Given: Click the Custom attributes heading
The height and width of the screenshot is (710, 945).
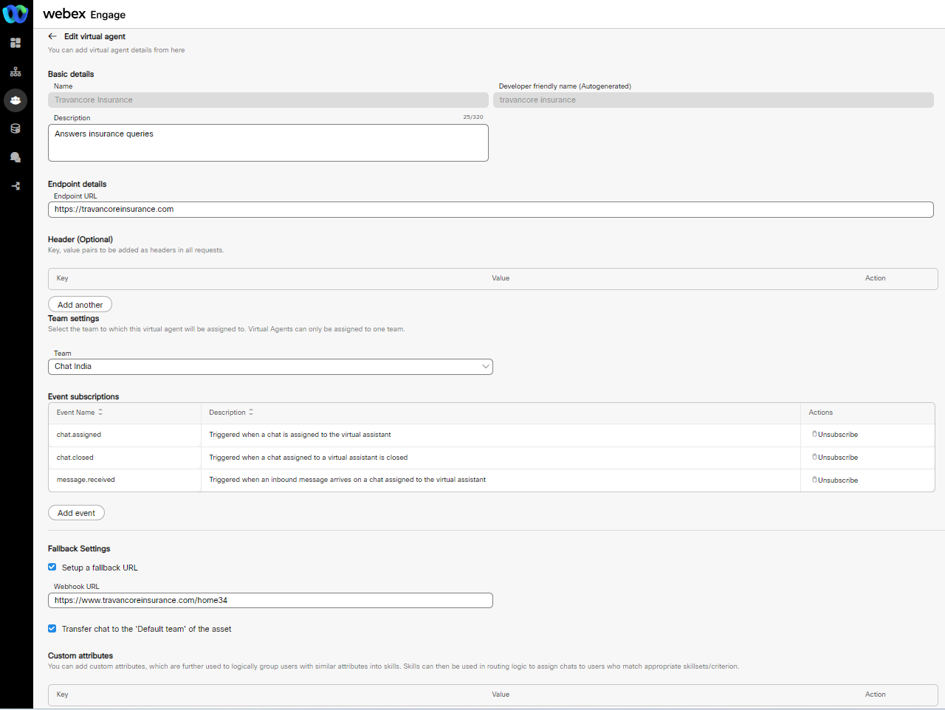Looking at the screenshot, I should pyautogui.click(x=80, y=656).
